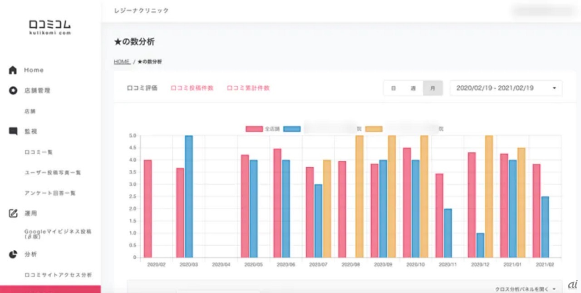Open 口コミ一覧 in the sidebar
This screenshot has height=293, width=581.
point(39,152)
